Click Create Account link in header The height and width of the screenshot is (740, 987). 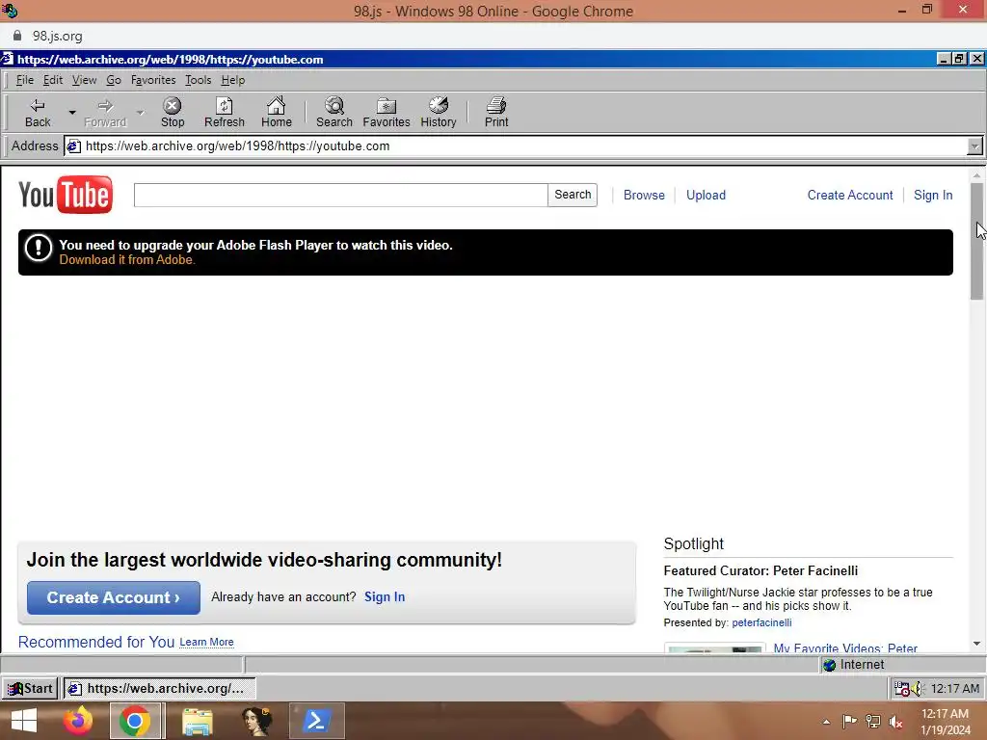(x=850, y=195)
